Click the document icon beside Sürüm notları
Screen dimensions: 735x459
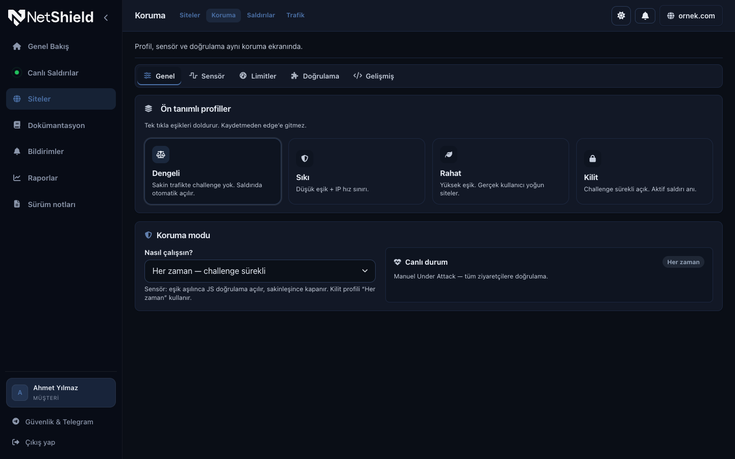point(17,204)
